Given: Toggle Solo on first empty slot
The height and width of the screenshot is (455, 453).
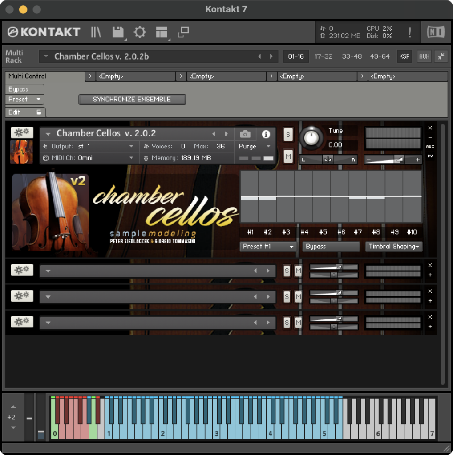Looking at the screenshot, I should tap(287, 271).
